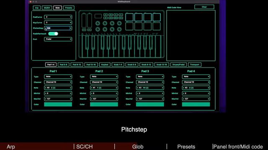Viewport: 268px width, 150px height.
Task: Open the Pad 13-16 tab
Action: coord(91,65)
